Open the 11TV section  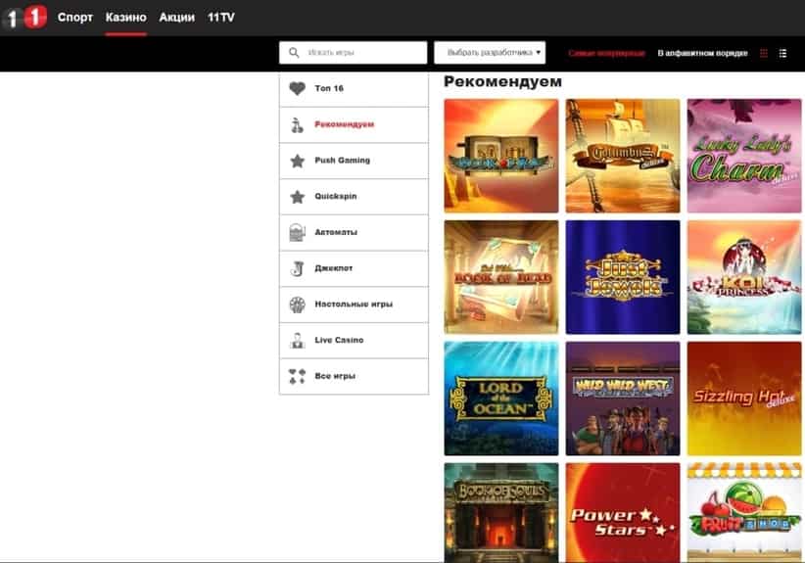pos(220,18)
